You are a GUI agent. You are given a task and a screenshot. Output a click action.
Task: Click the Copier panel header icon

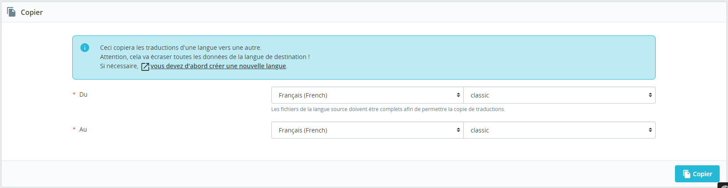[11, 12]
